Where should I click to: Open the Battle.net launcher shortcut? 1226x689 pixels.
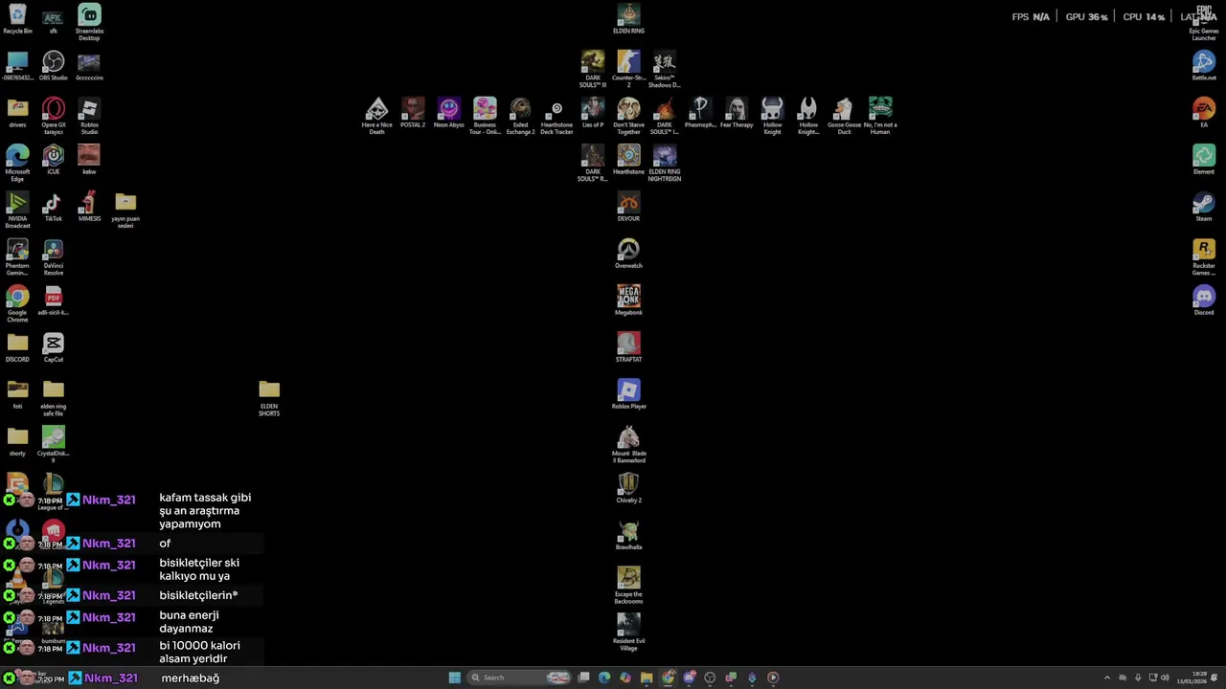click(x=1204, y=66)
